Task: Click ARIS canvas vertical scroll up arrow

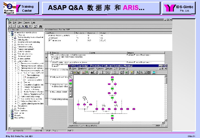Action: (x=166, y=76)
